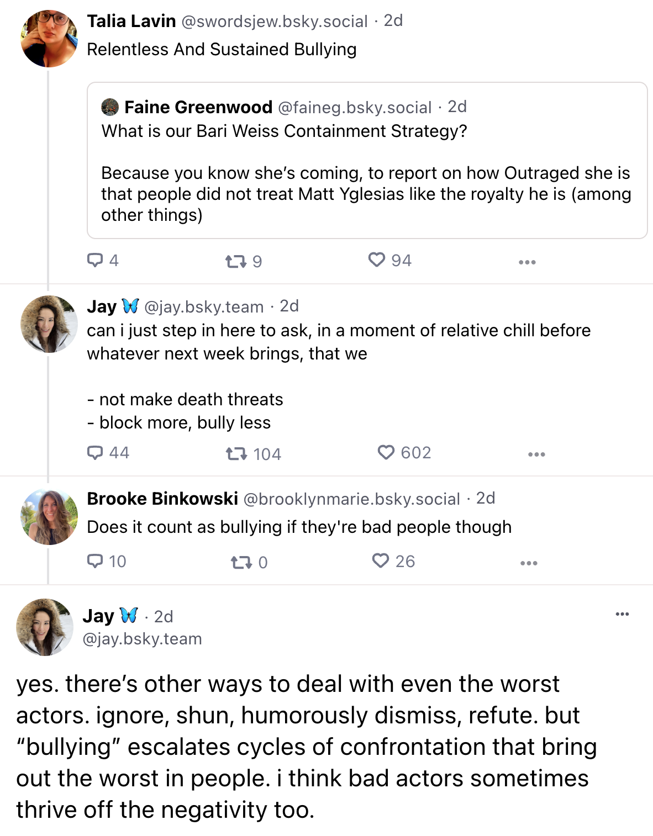Open more options on Jay's 602-like post
Viewport: 653px width, 836px height.
pos(536,454)
